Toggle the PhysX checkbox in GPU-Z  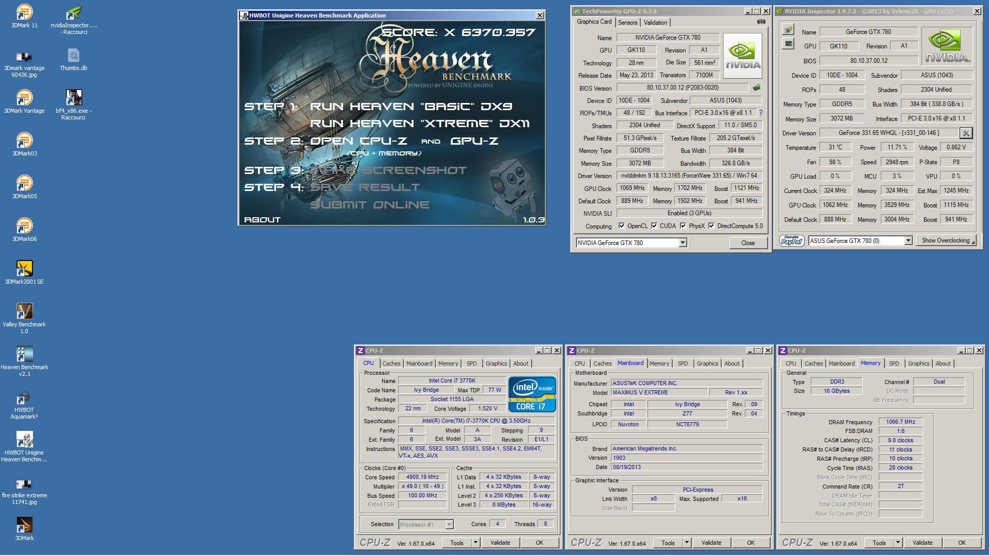[683, 225]
